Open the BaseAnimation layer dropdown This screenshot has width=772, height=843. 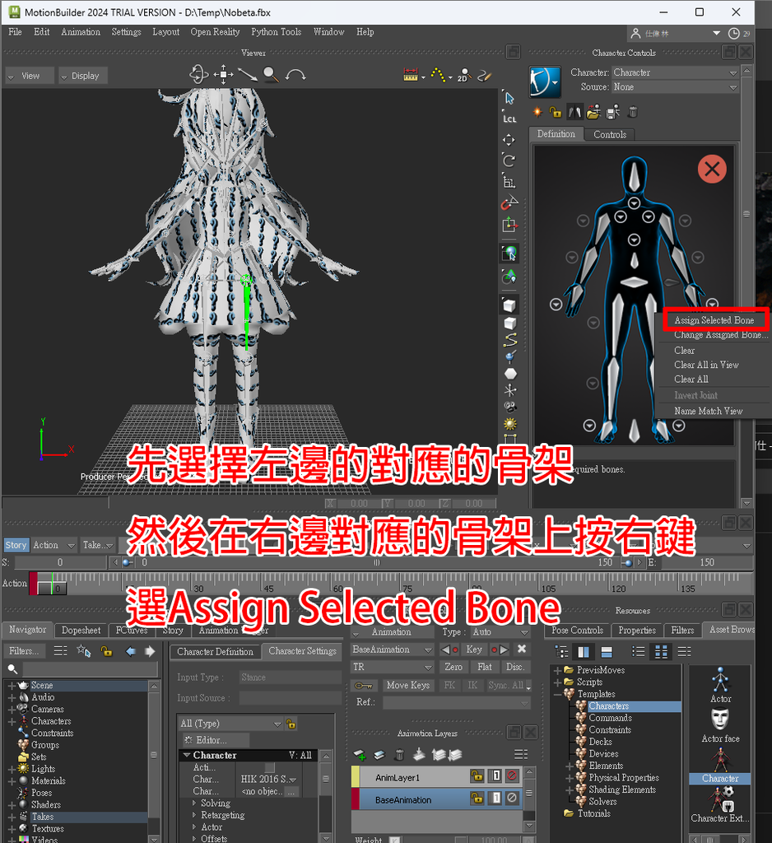point(392,650)
